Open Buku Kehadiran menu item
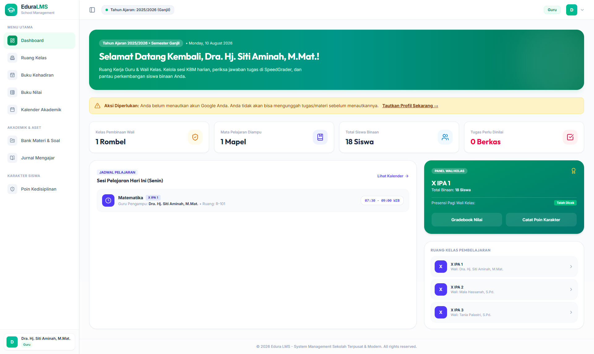 [x=39, y=75]
